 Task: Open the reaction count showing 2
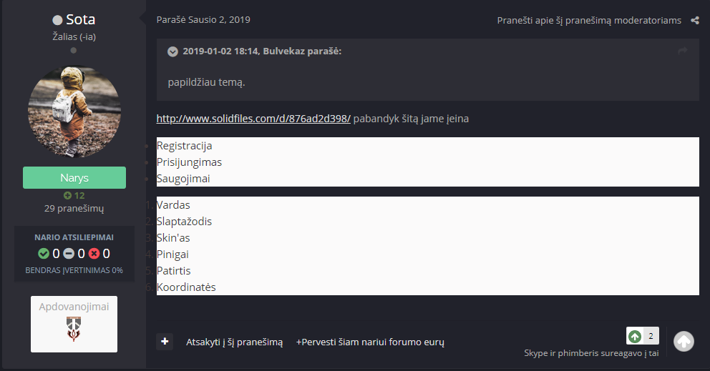click(651, 336)
